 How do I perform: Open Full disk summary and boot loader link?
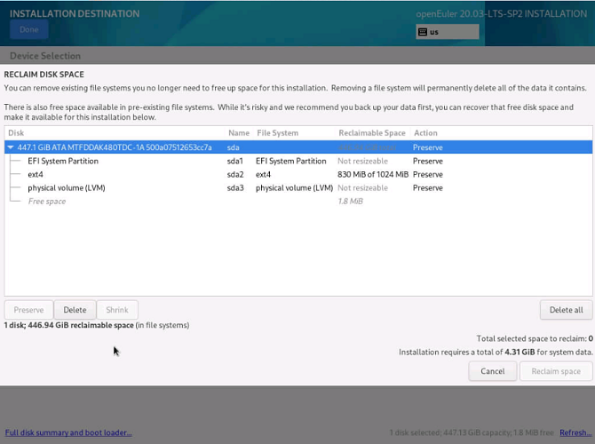[x=68, y=432]
